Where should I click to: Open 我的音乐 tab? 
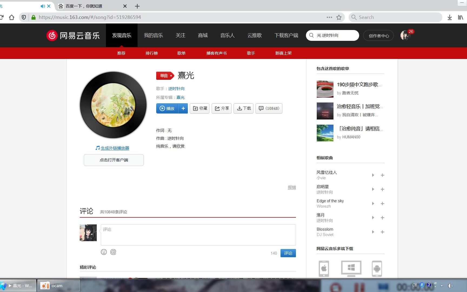[153, 35]
